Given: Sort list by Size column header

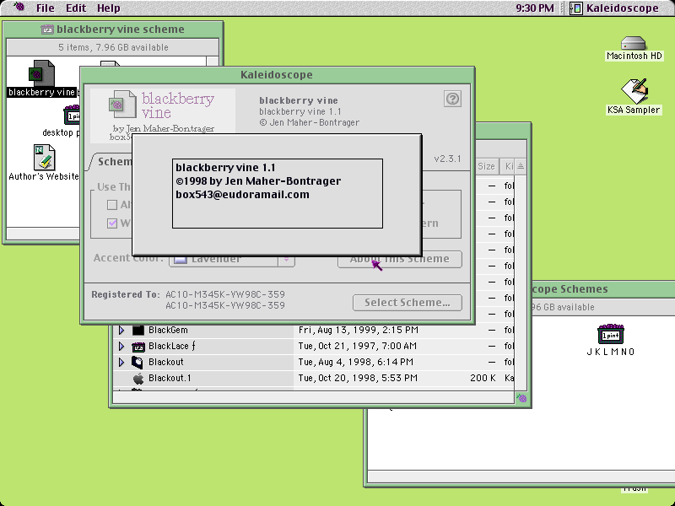Looking at the screenshot, I should pos(487,166).
